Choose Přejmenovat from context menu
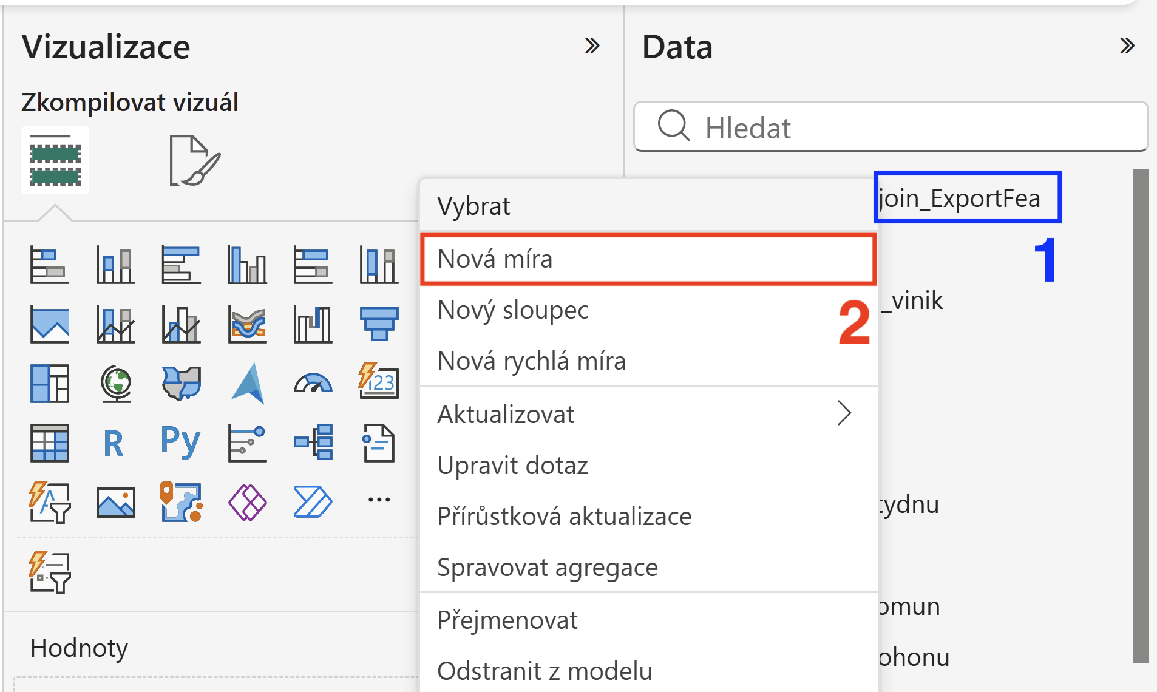The width and height of the screenshot is (1157, 692). pos(648,620)
